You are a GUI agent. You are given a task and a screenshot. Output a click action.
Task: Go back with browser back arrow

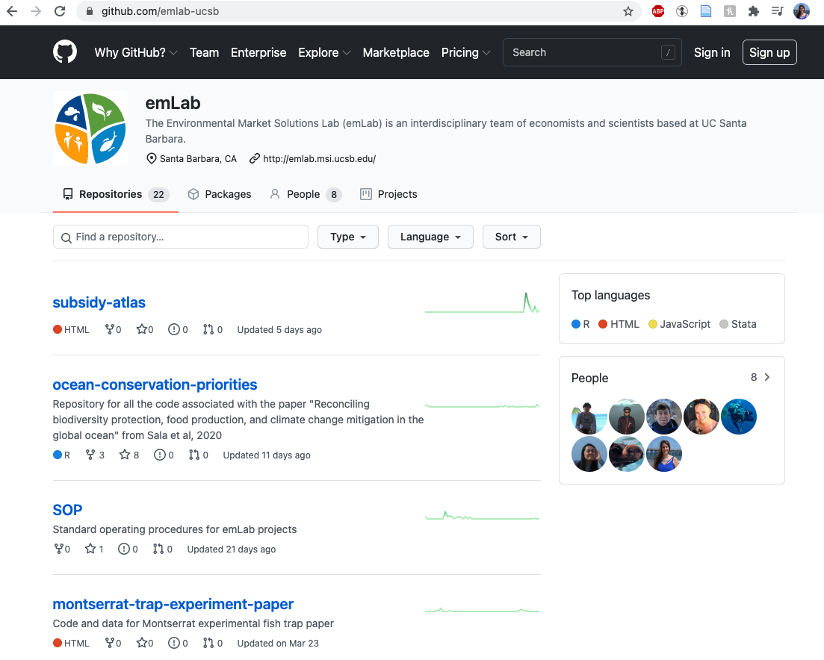pyautogui.click(x=11, y=11)
